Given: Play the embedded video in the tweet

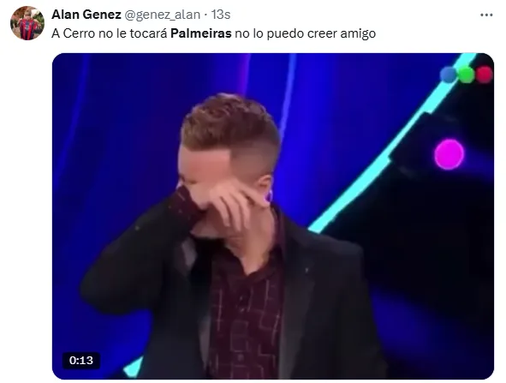Looking at the screenshot, I should click(273, 216).
